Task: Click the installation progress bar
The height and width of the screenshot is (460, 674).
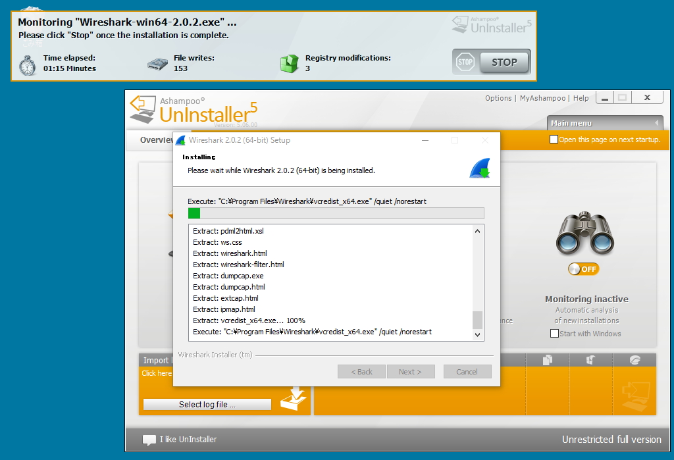Action: [x=336, y=213]
